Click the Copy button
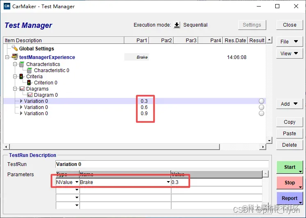Screen dimensions: 306x218 [290, 122]
